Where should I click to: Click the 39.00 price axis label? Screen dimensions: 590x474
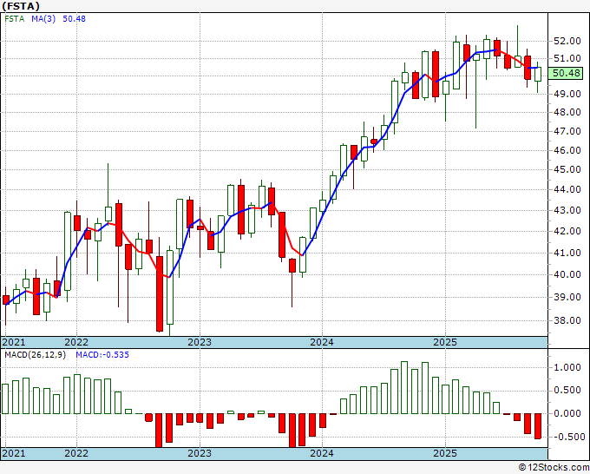coord(567,297)
